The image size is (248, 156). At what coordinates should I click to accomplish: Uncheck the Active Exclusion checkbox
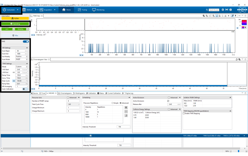pos(168,101)
